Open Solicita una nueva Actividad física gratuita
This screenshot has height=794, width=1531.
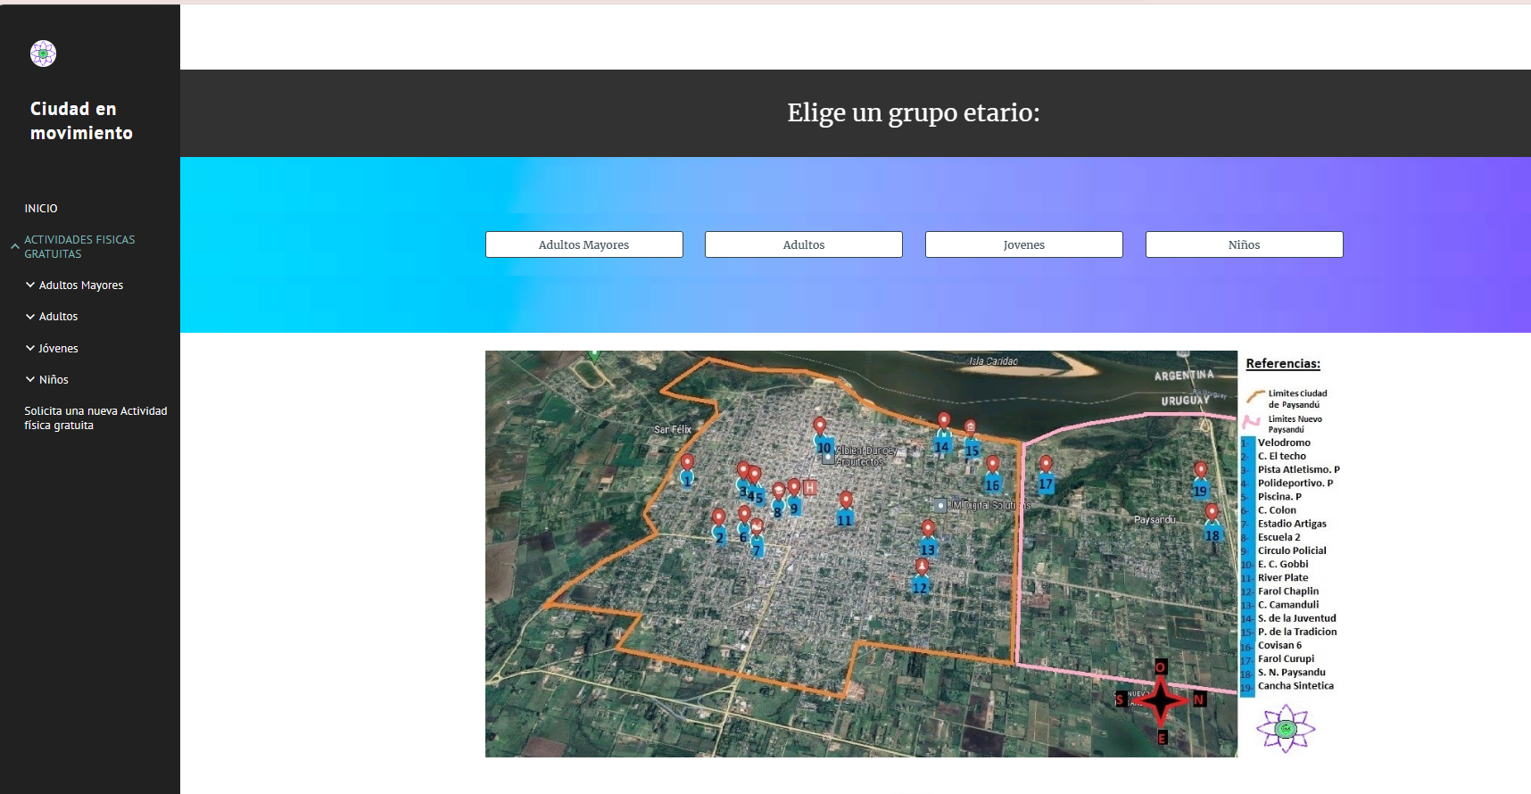pyautogui.click(x=95, y=418)
